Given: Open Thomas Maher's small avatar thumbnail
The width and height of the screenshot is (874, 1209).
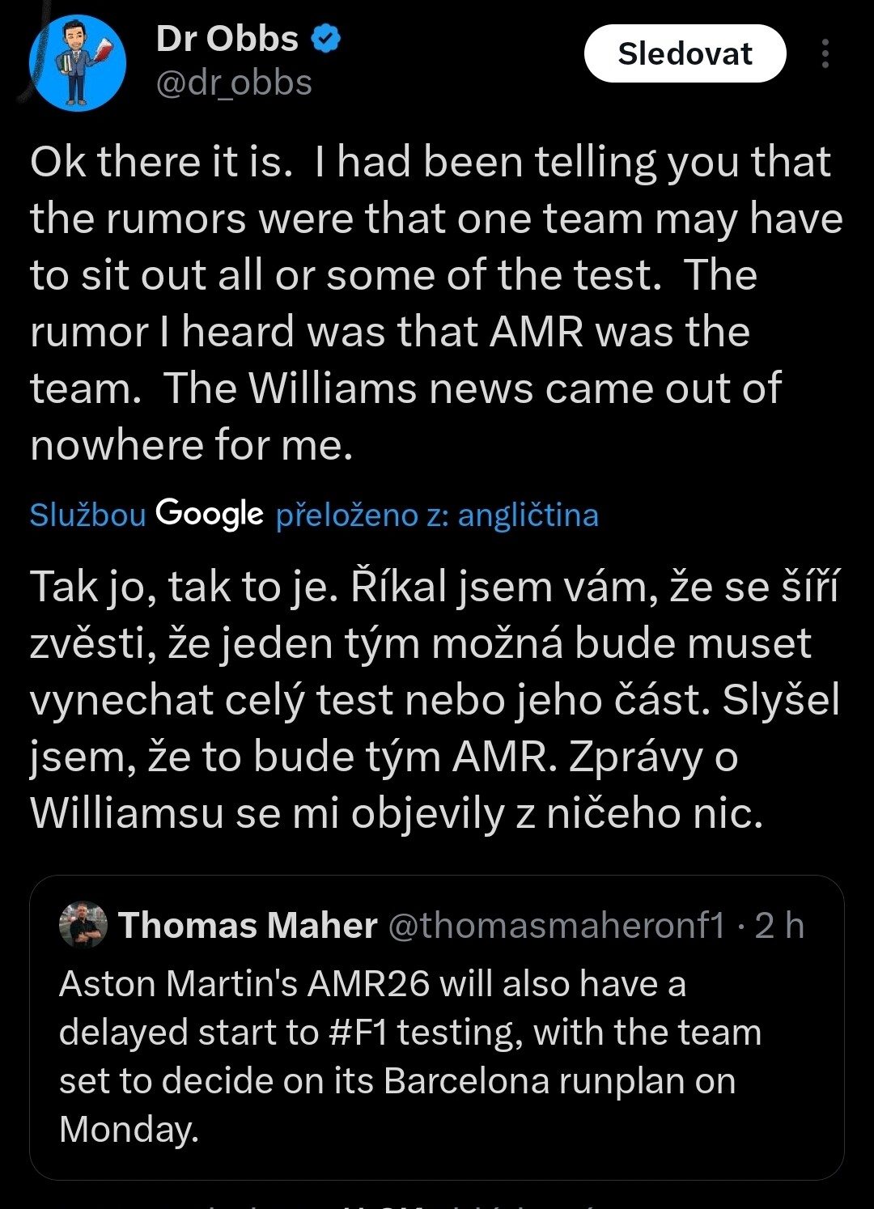Looking at the screenshot, I should 83,924.
